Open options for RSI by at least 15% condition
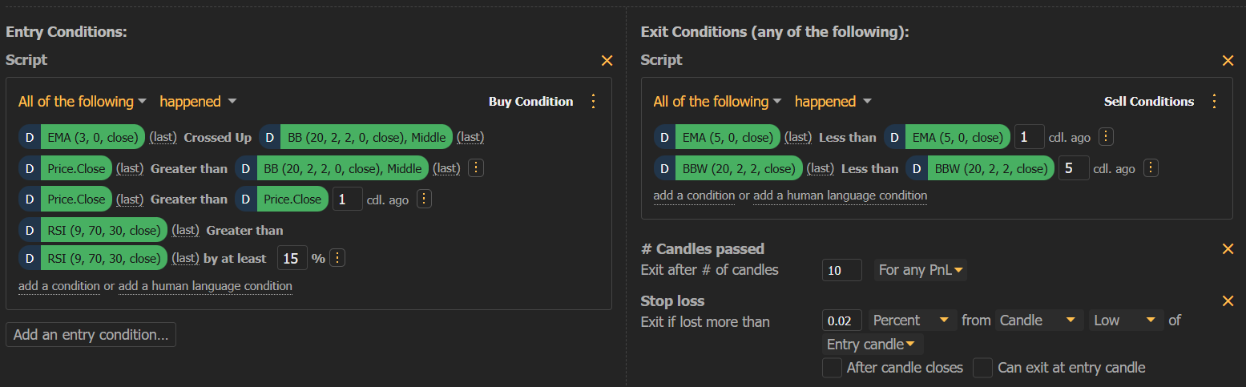 tap(337, 258)
